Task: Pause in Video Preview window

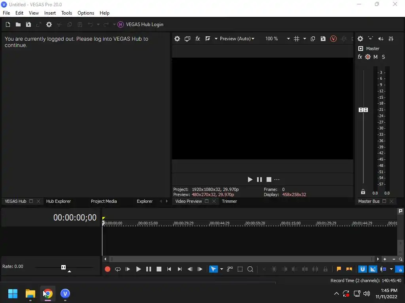Action: point(259,180)
